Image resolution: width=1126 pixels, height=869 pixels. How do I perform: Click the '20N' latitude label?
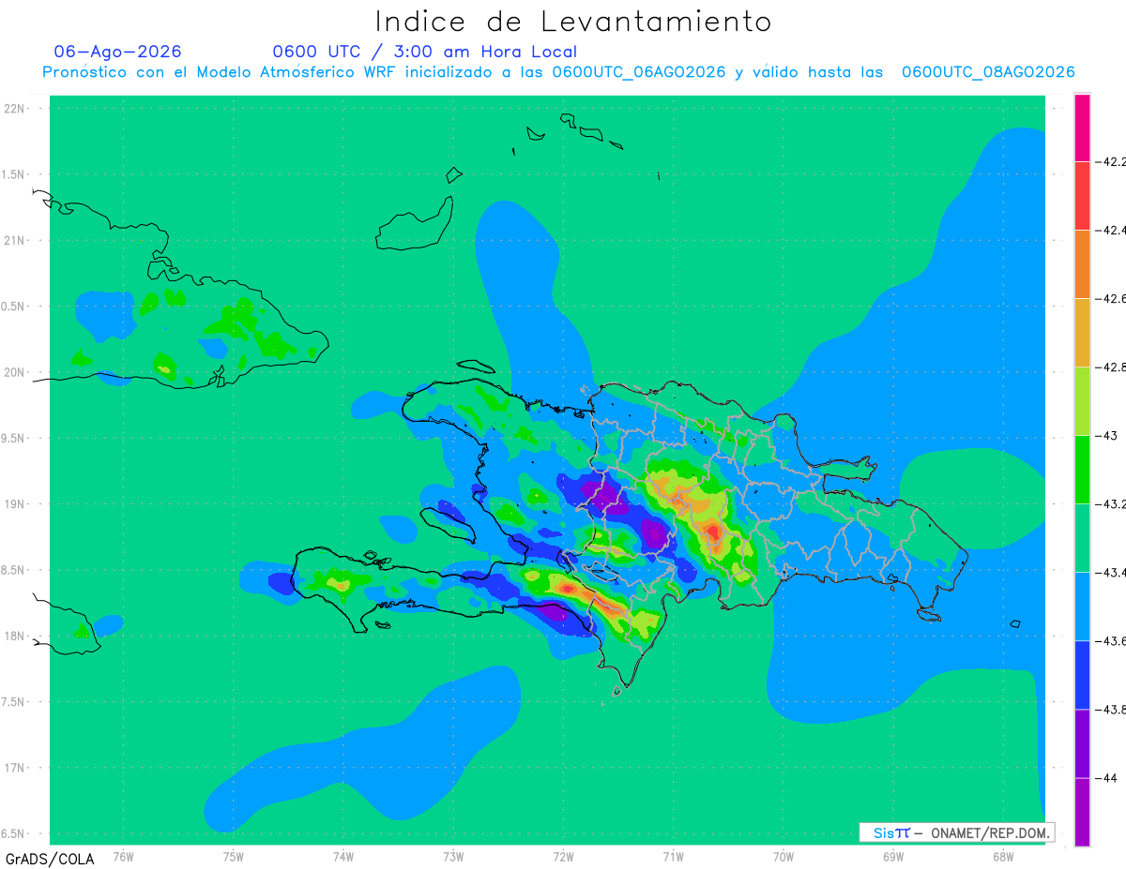pos(14,373)
